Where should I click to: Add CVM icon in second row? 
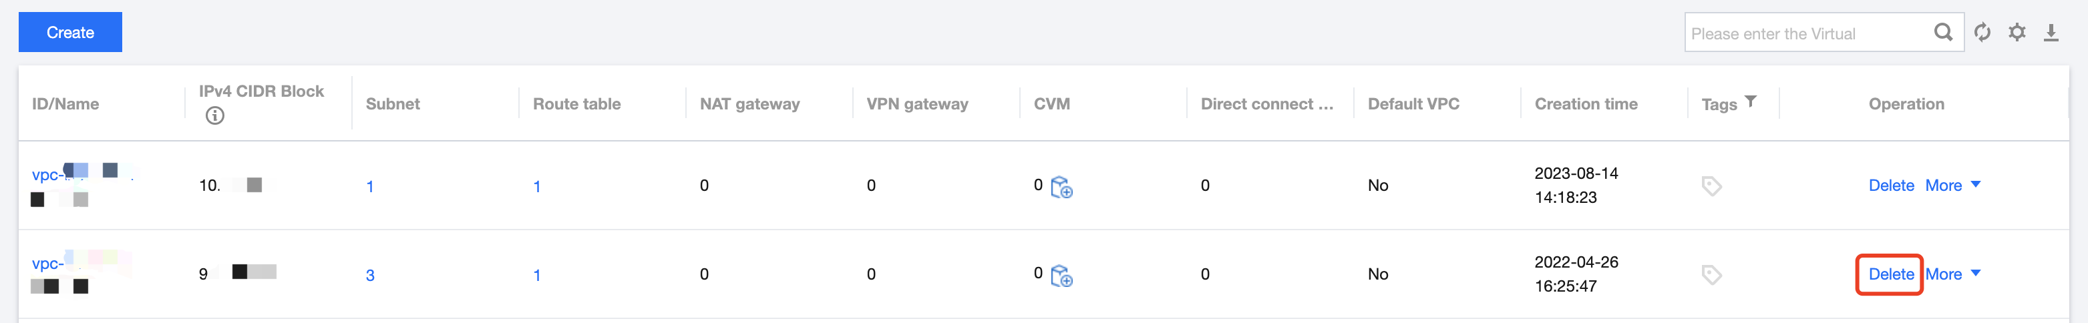point(1061,276)
